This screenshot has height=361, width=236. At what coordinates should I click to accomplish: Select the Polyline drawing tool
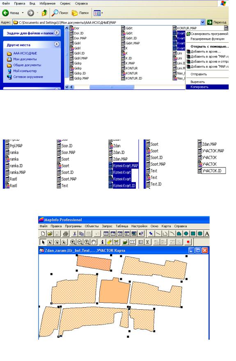tap(165, 234)
